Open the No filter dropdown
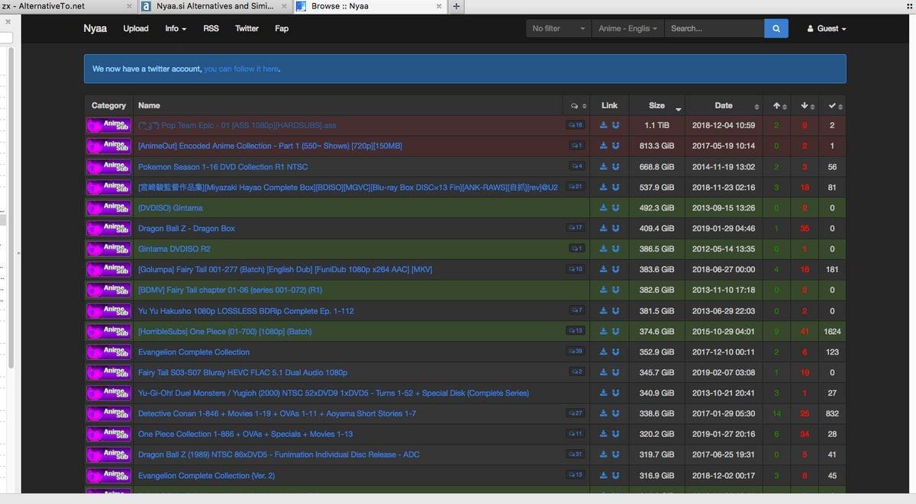This screenshot has width=916, height=504. [x=559, y=28]
